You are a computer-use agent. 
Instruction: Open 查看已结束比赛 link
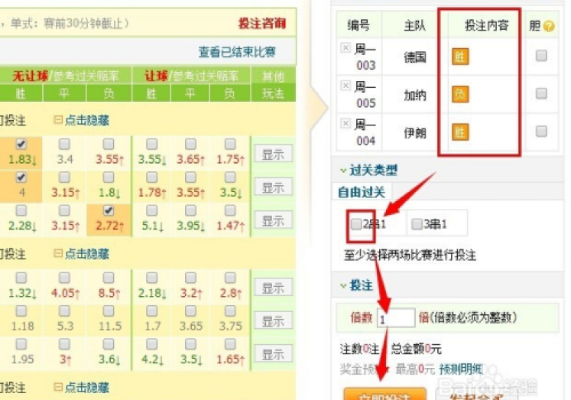pos(237,52)
